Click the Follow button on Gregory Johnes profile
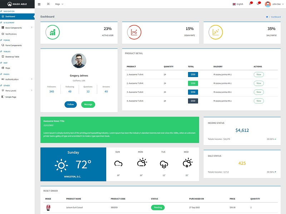This screenshot has height=214, width=286. [70, 105]
